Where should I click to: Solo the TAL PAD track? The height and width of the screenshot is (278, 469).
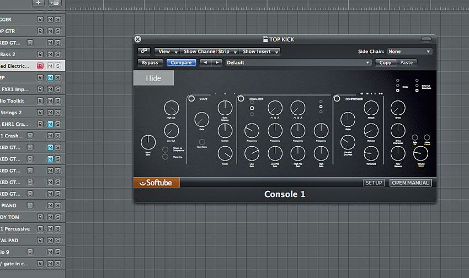(58, 240)
